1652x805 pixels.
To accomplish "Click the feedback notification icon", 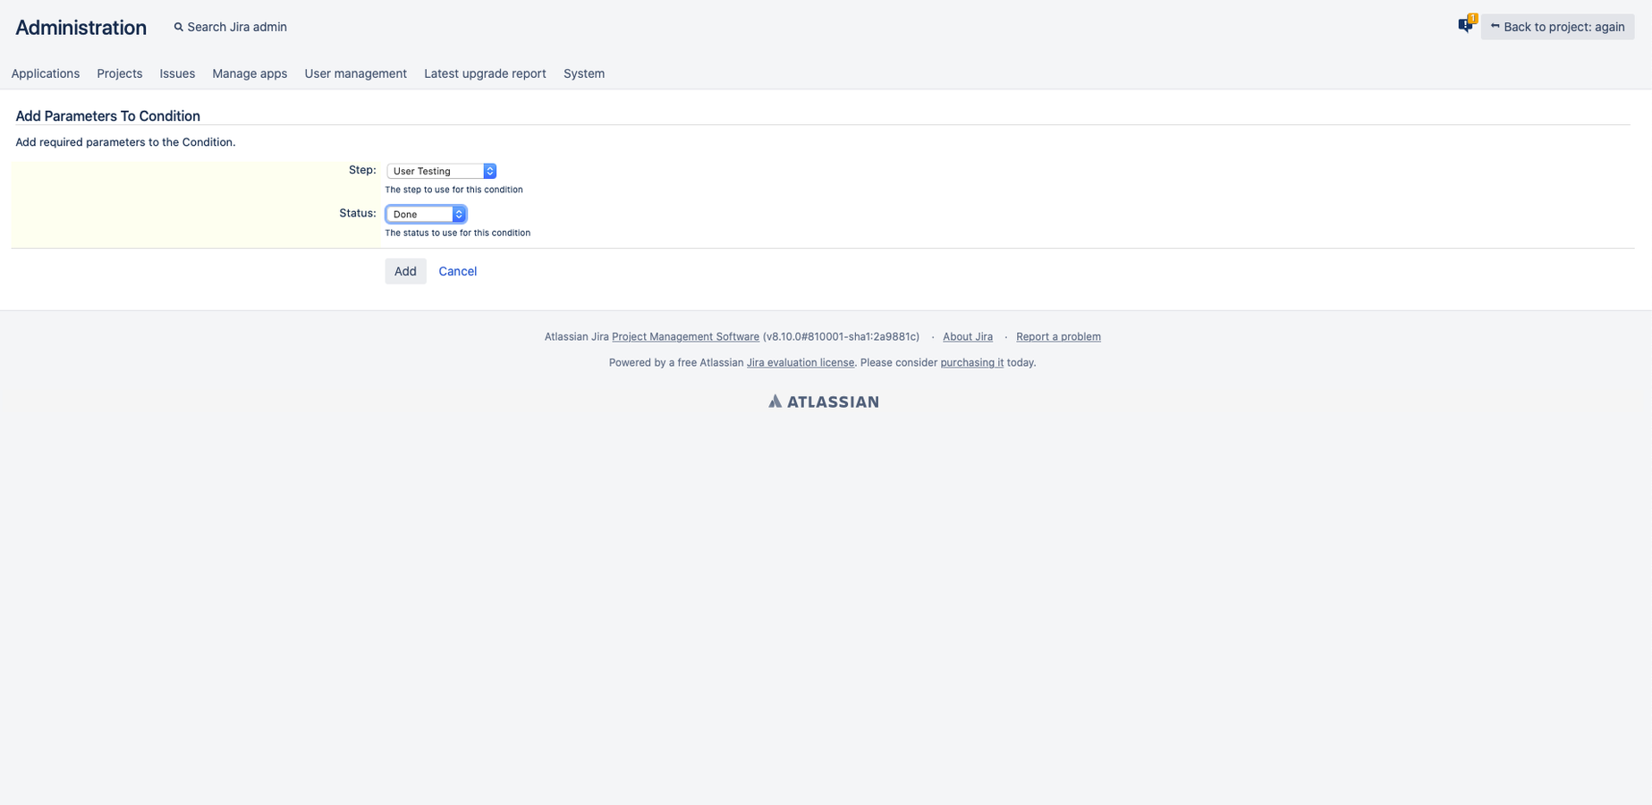I will coord(1466,25).
